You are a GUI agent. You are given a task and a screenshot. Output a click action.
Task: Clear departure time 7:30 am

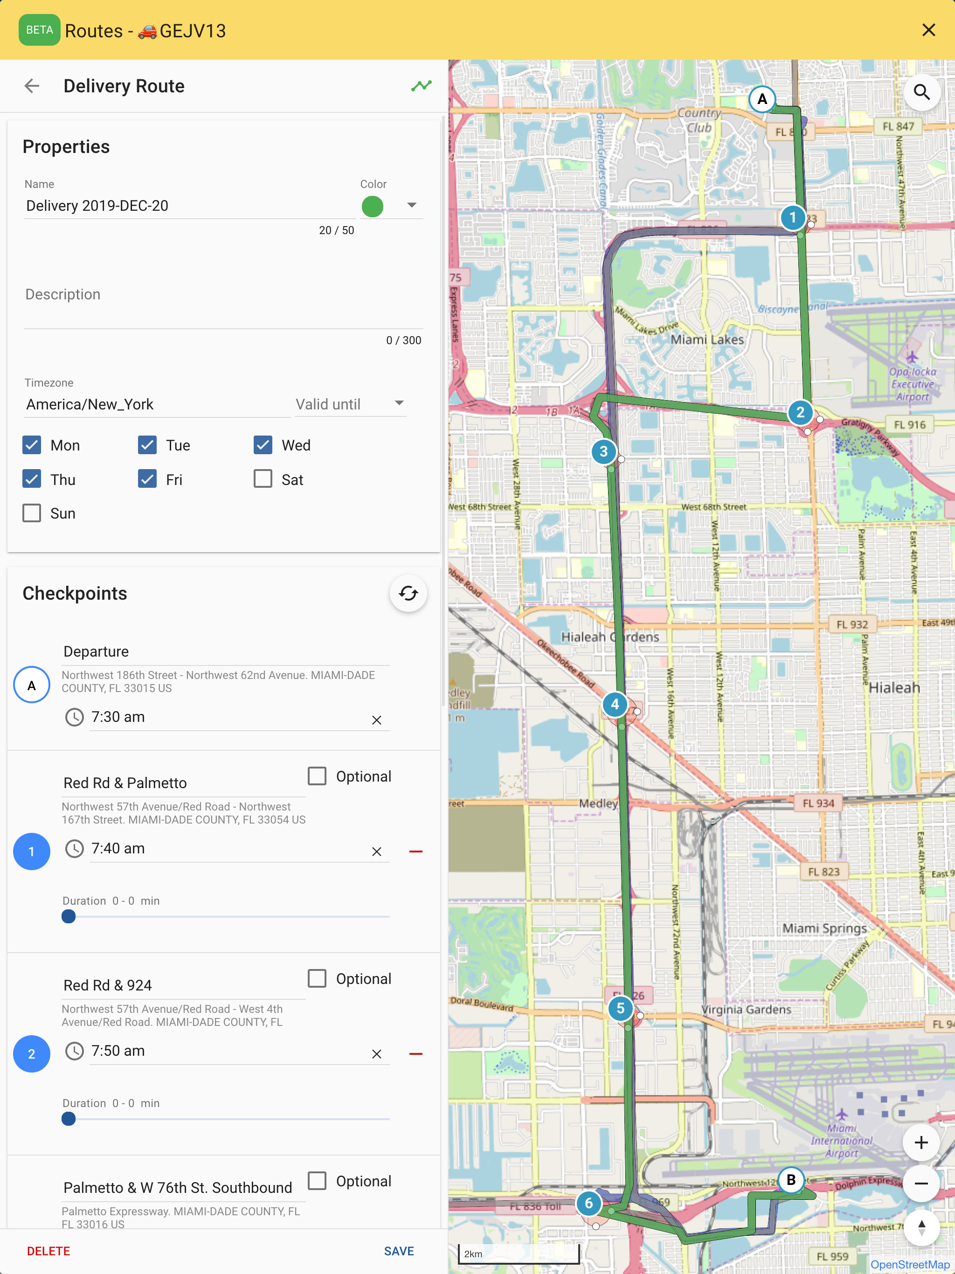click(376, 720)
